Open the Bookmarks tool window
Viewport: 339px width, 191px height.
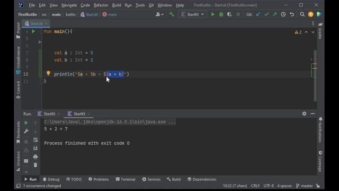(x=19, y=132)
